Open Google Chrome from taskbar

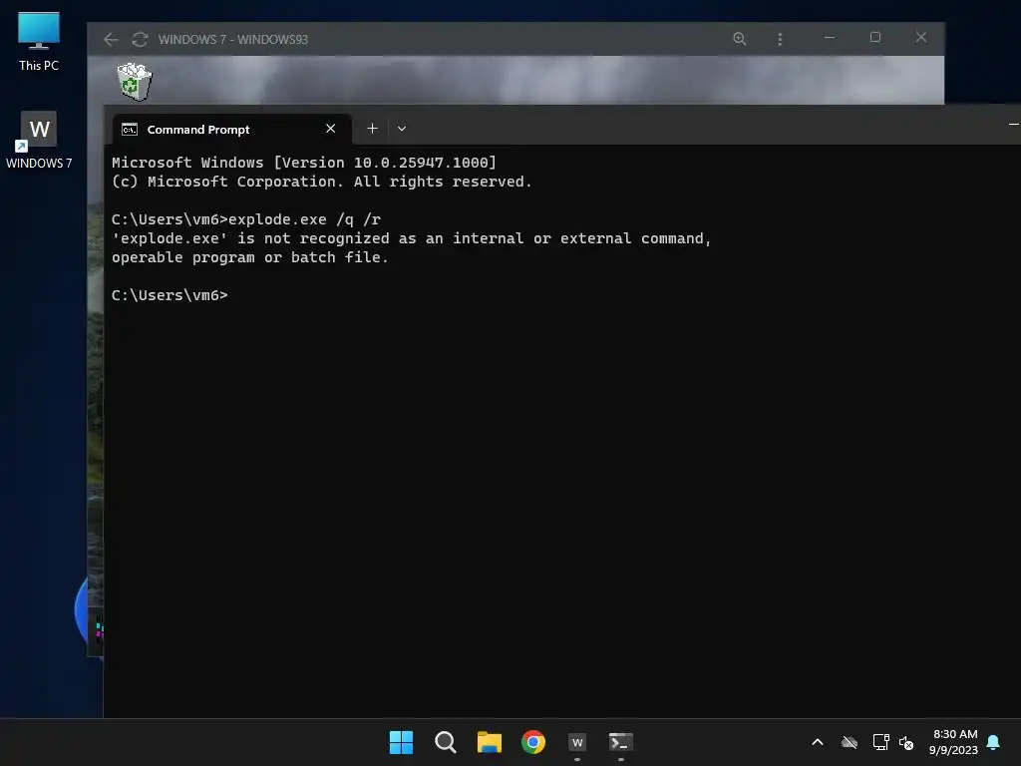coord(533,742)
